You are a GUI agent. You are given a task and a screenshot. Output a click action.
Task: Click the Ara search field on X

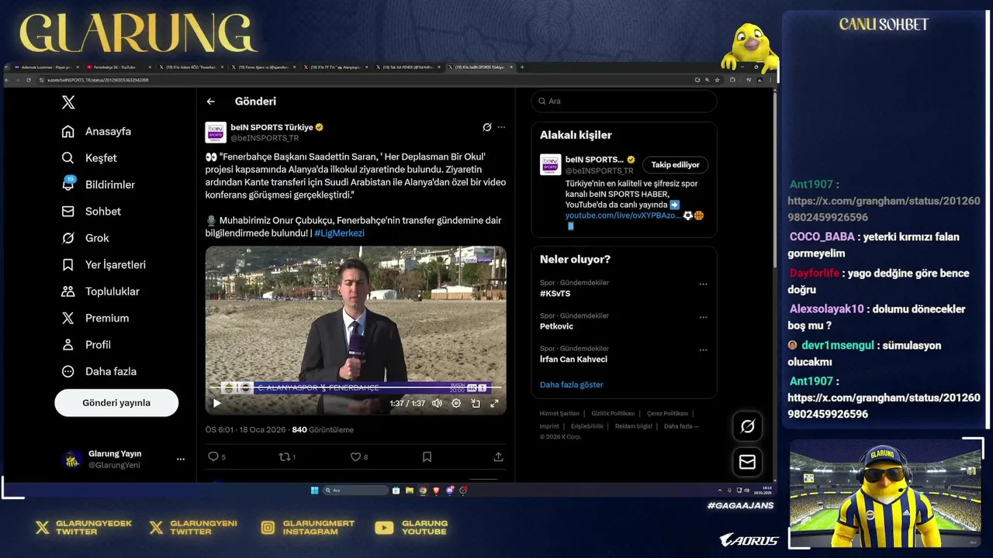pos(625,102)
